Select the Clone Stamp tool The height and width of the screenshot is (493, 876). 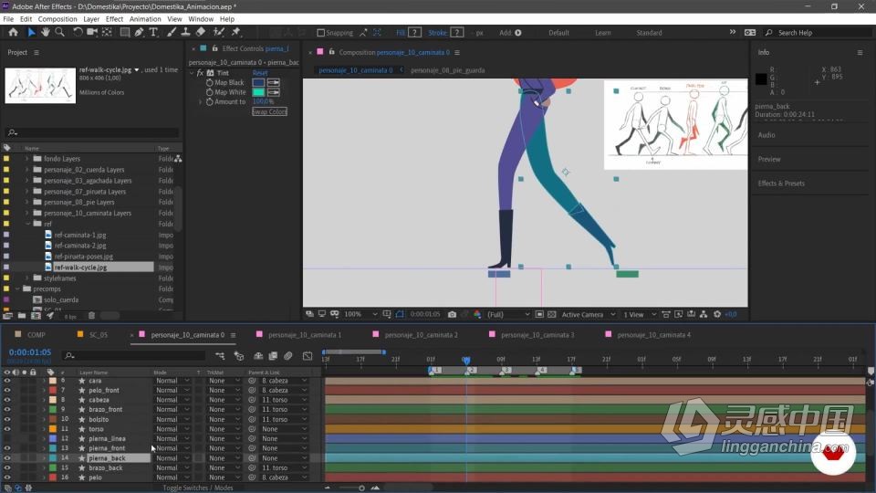tap(185, 33)
